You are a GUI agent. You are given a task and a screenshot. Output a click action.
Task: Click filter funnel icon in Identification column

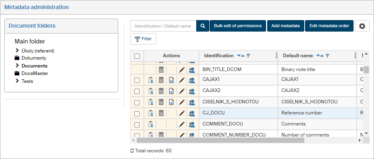[249, 56]
